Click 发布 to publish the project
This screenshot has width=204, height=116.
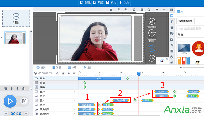124,3
